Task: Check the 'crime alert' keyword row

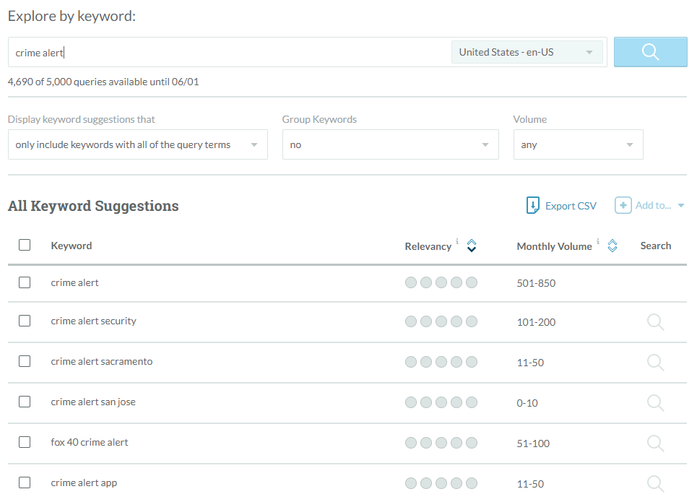Action: click(25, 283)
